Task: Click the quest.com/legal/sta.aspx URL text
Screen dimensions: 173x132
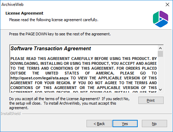Action: pyautogui.click(x=39, y=78)
